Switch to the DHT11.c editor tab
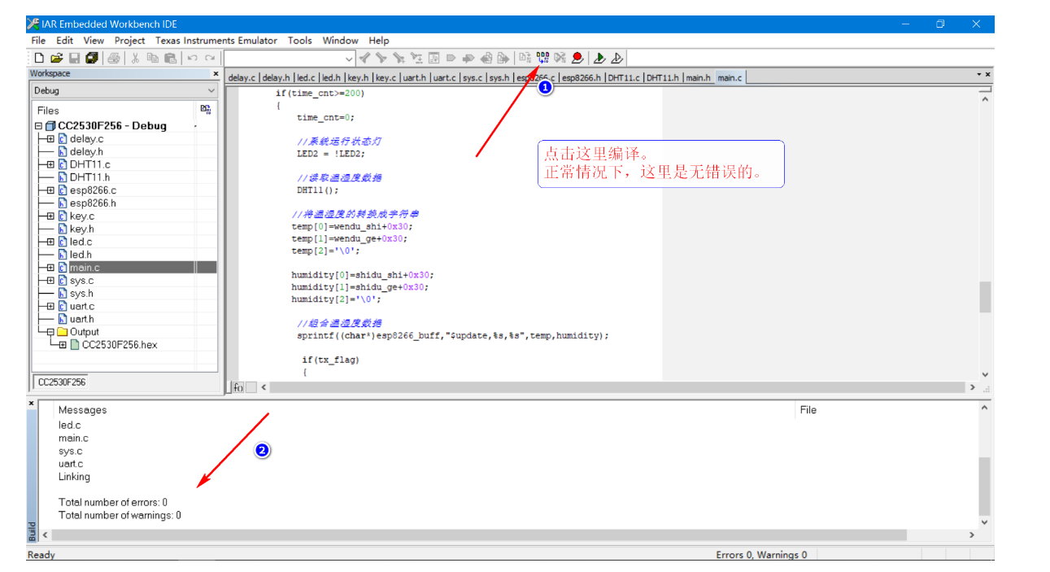Viewport: 1050px width, 572px height. click(624, 78)
